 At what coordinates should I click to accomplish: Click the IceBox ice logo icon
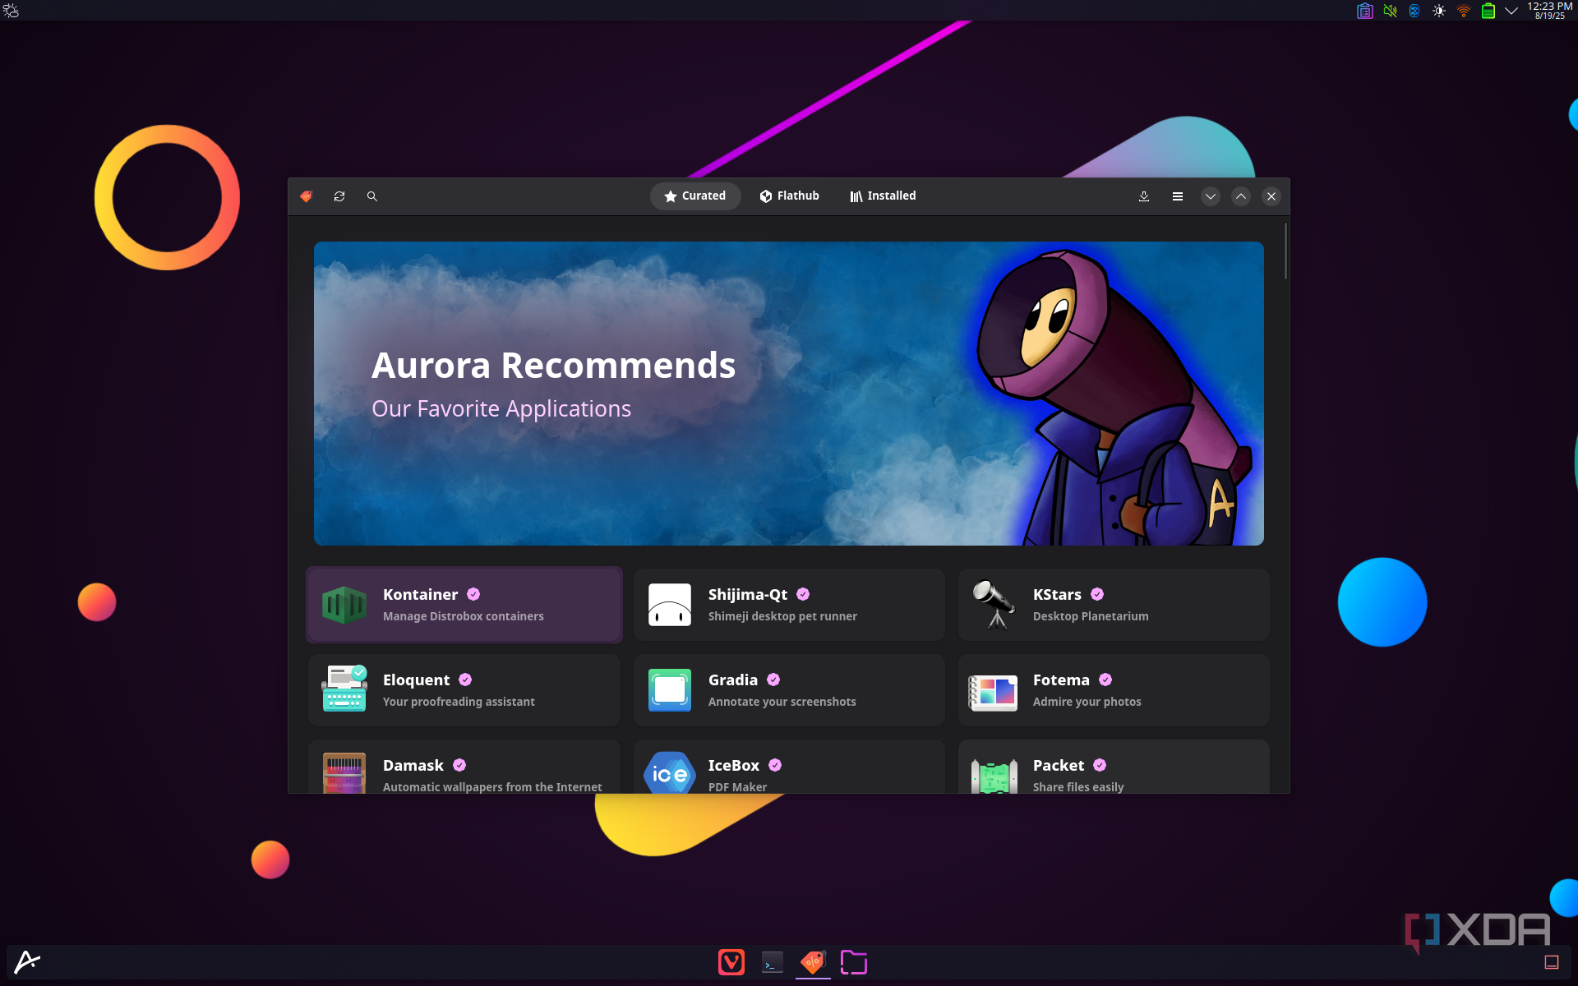[670, 773]
